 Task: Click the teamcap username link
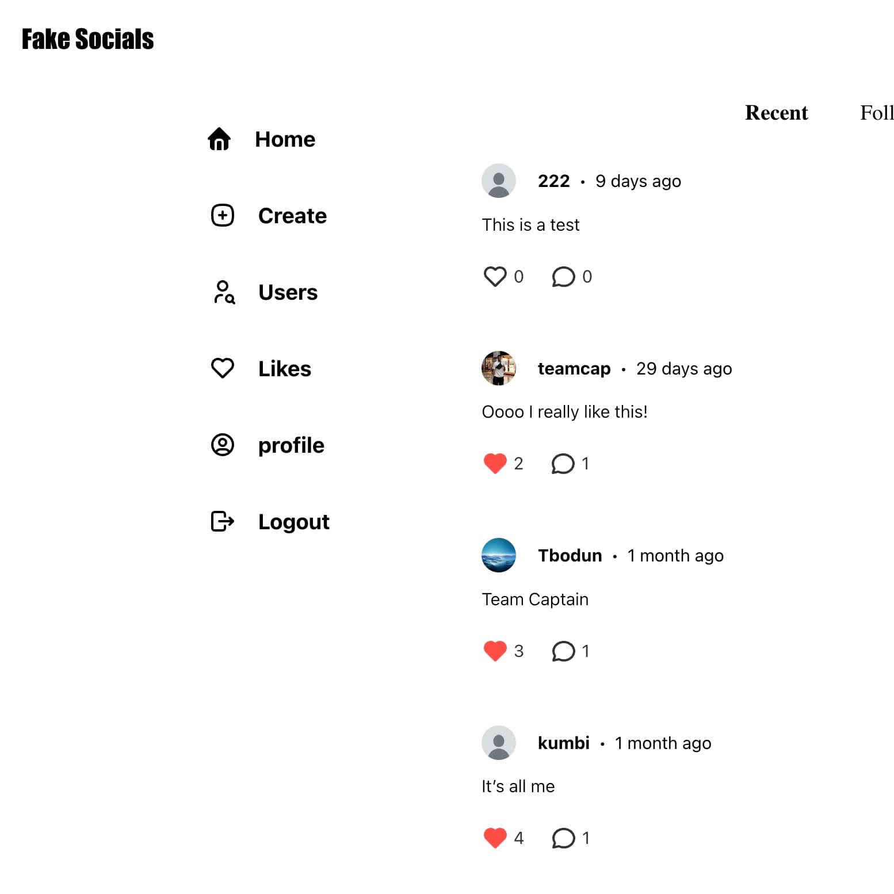point(574,369)
